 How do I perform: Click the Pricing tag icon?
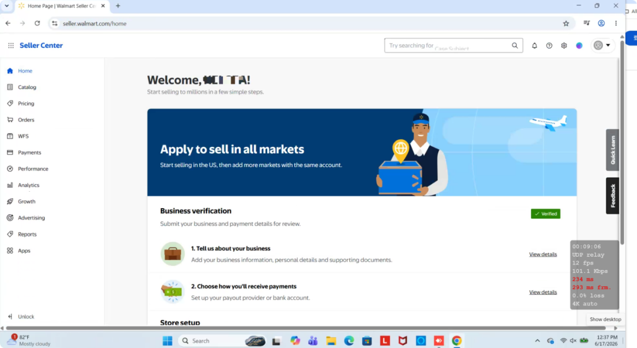point(10,103)
